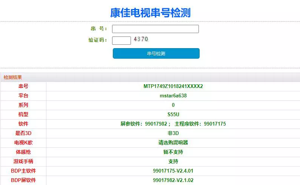Click the 游戏手柄 row label
The height and width of the screenshot is (185, 300).
pos(23,161)
